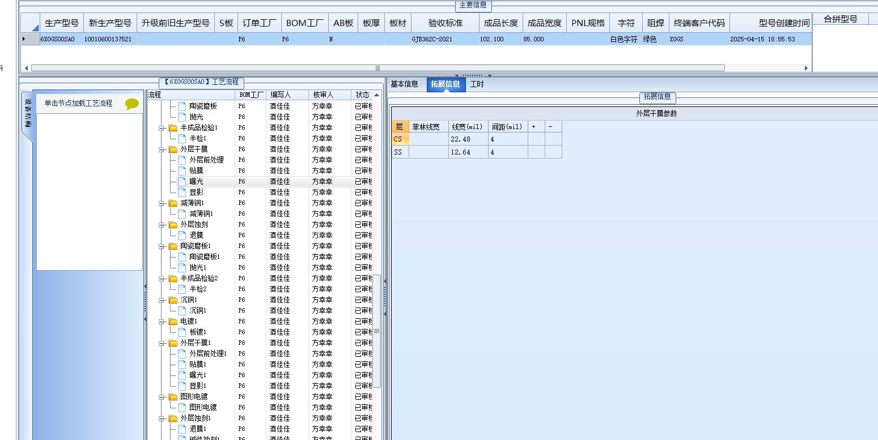Click the CS layer cell
The height and width of the screenshot is (440, 878).
pyautogui.click(x=400, y=139)
